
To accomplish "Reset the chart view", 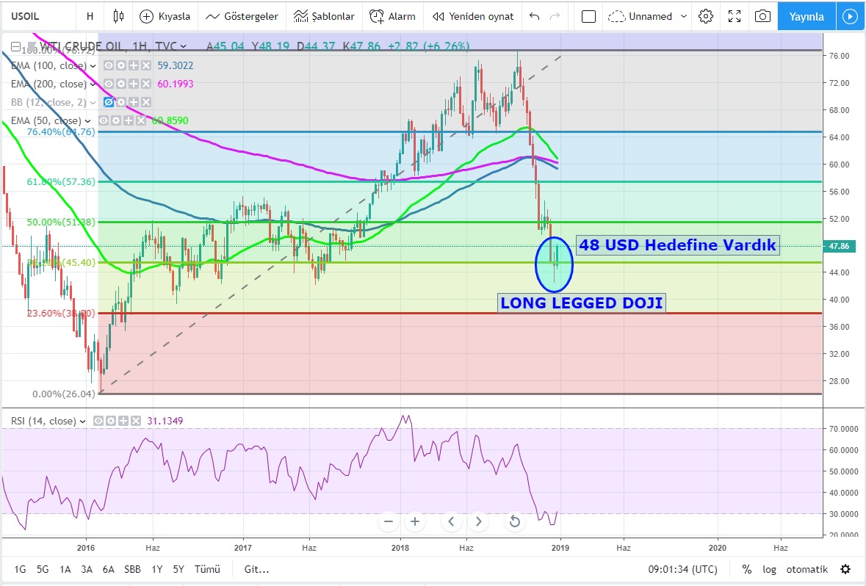I will 514,521.
